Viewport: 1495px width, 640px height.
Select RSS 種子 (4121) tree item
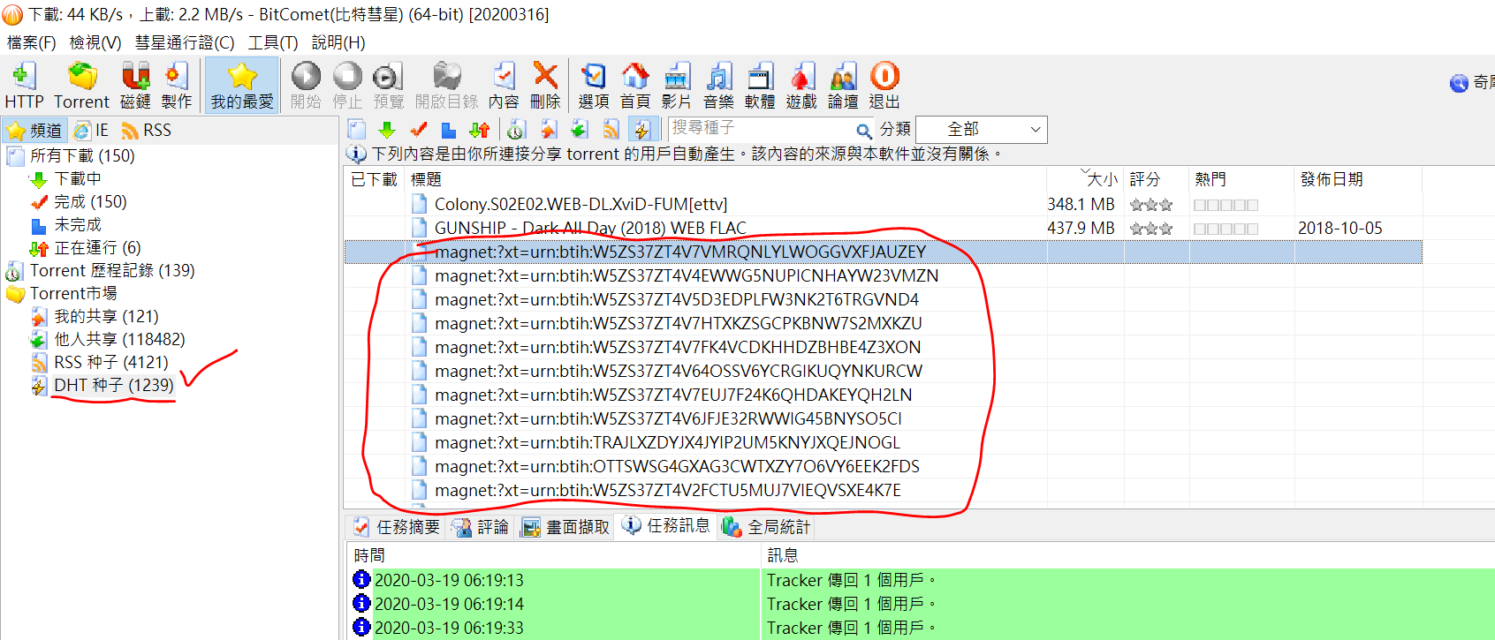pyautogui.click(x=110, y=362)
